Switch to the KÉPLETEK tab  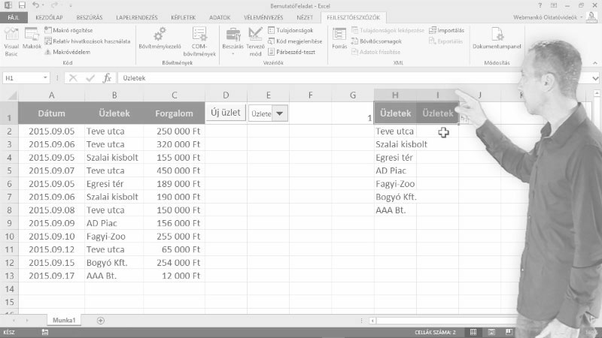tap(183, 17)
